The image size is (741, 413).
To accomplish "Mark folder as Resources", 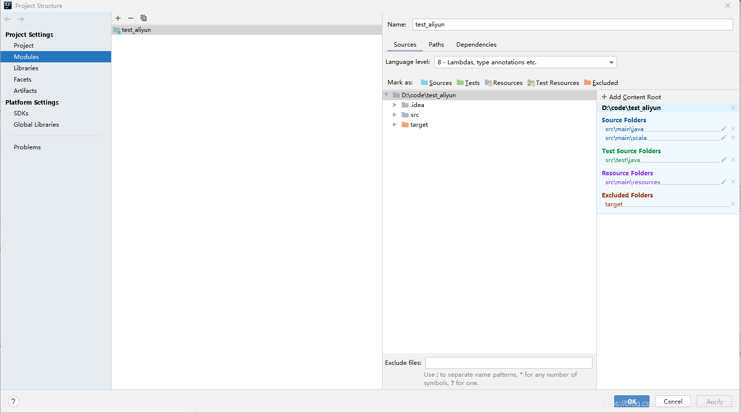I will pos(504,83).
